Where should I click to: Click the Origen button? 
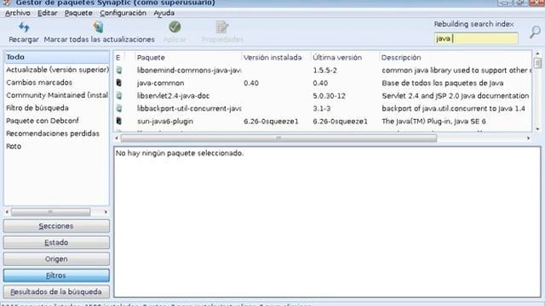(56, 258)
